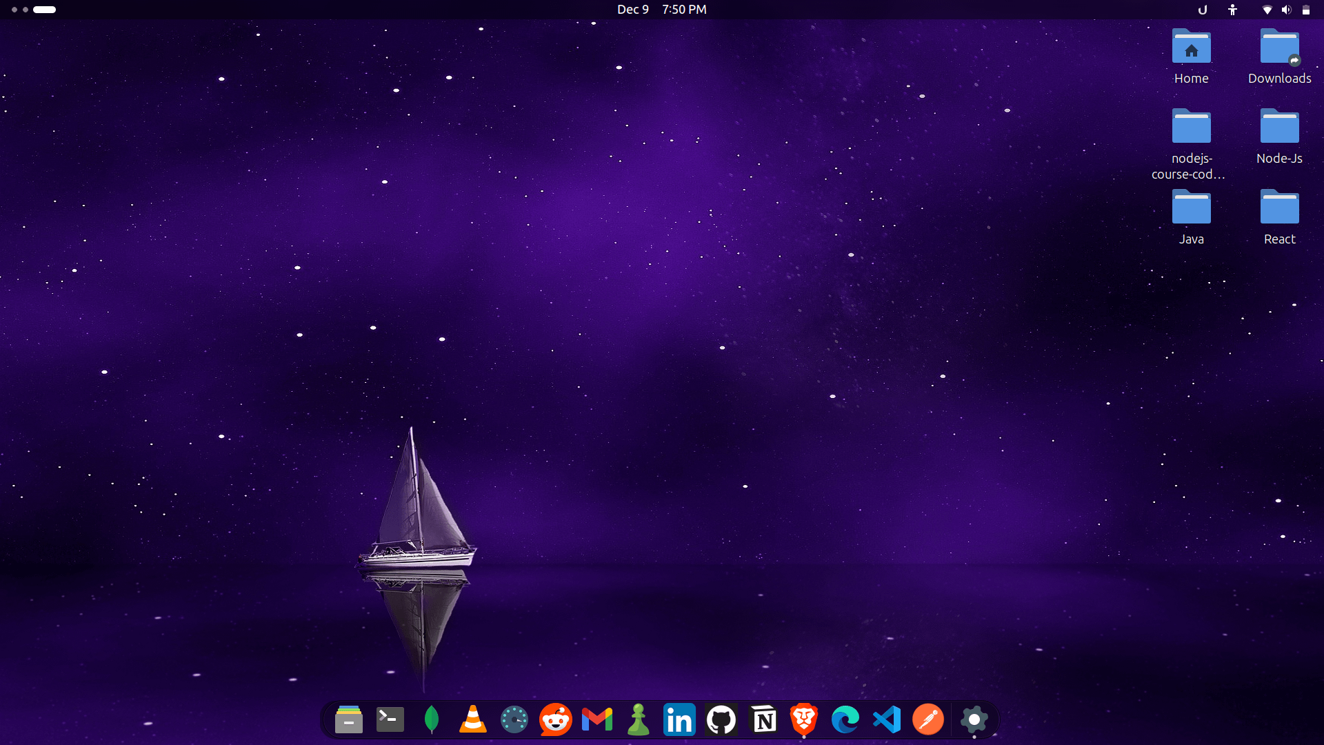Image resolution: width=1324 pixels, height=745 pixels.
Task: Open the Files manager in dock
Action: [349, 720]
